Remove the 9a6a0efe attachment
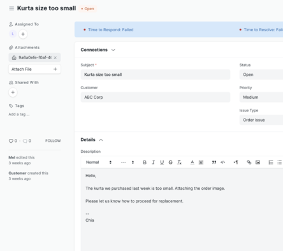This screenshot has width=283, height=251. [55, 57]
